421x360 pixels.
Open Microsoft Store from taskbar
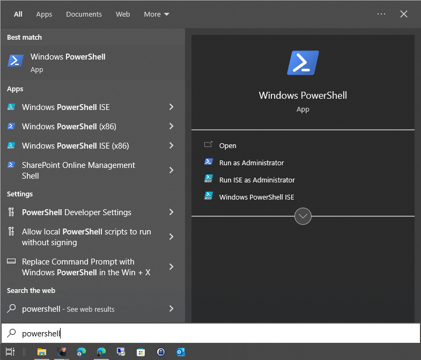pos(141,351)
